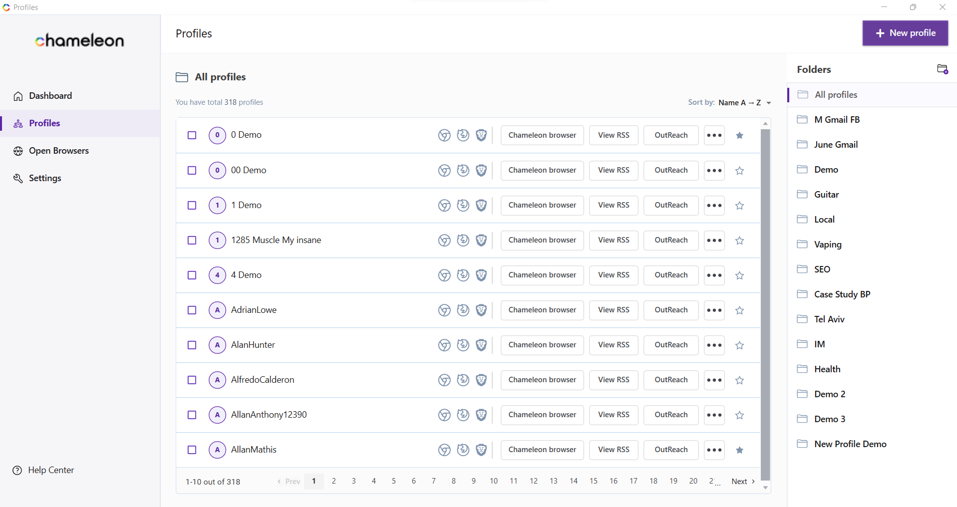Check the 0 Demo profile checkbox
Screen dimensions: 957x507
click(x=192, y=135)
